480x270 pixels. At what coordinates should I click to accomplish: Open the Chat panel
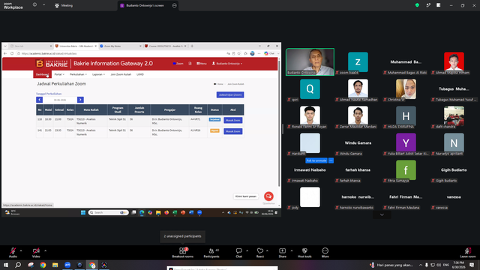coord(238,253)
